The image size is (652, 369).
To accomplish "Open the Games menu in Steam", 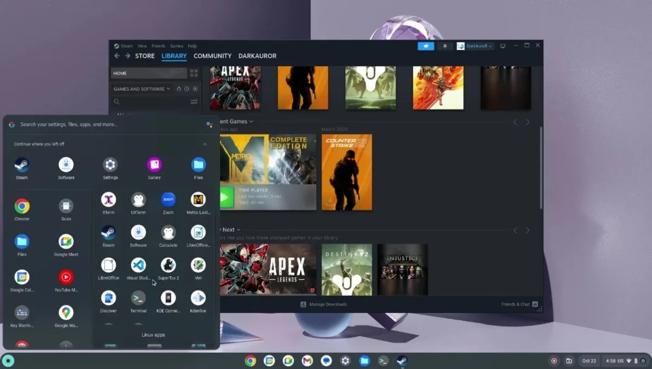I will pos(177,46).
